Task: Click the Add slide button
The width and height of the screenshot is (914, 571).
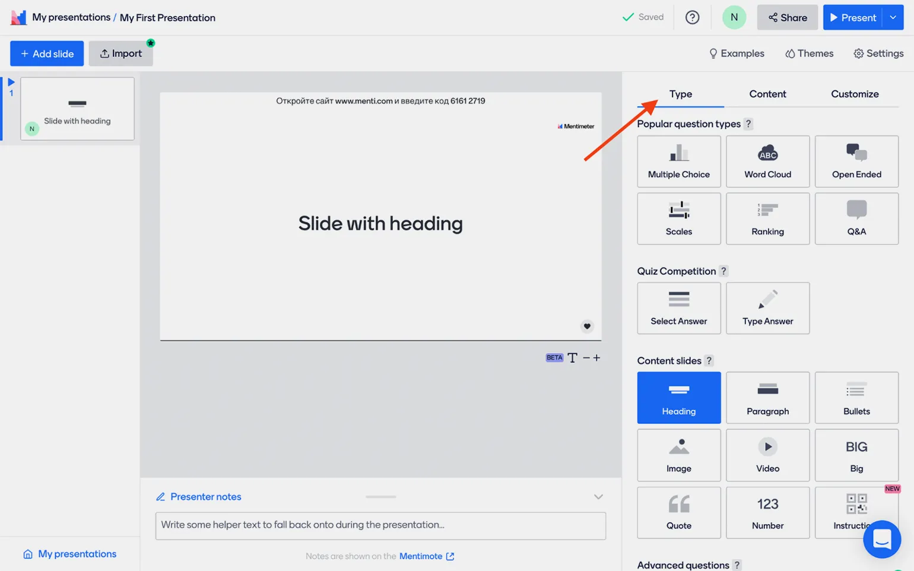Action: 47,53
